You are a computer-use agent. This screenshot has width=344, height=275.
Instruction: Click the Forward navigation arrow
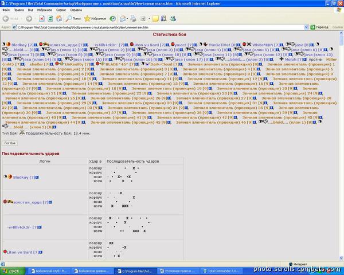pos(29,19)
